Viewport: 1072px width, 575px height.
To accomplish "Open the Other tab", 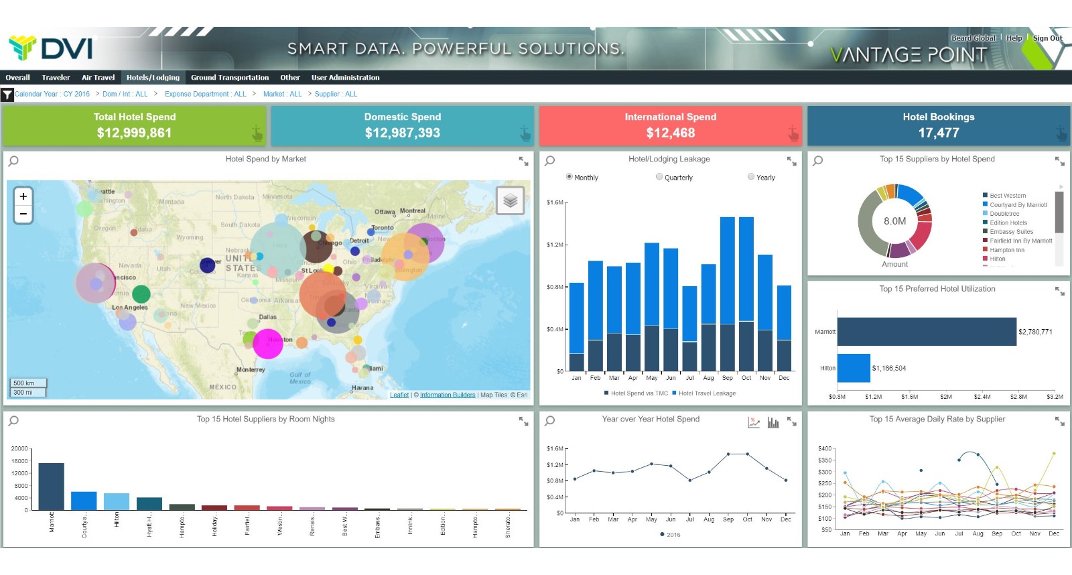I will [x=290, y=78].
